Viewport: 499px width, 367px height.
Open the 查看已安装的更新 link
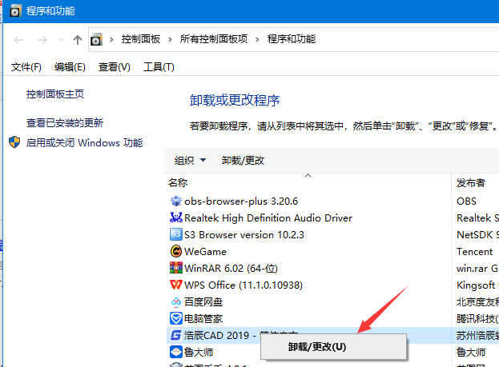pos(65,122)
